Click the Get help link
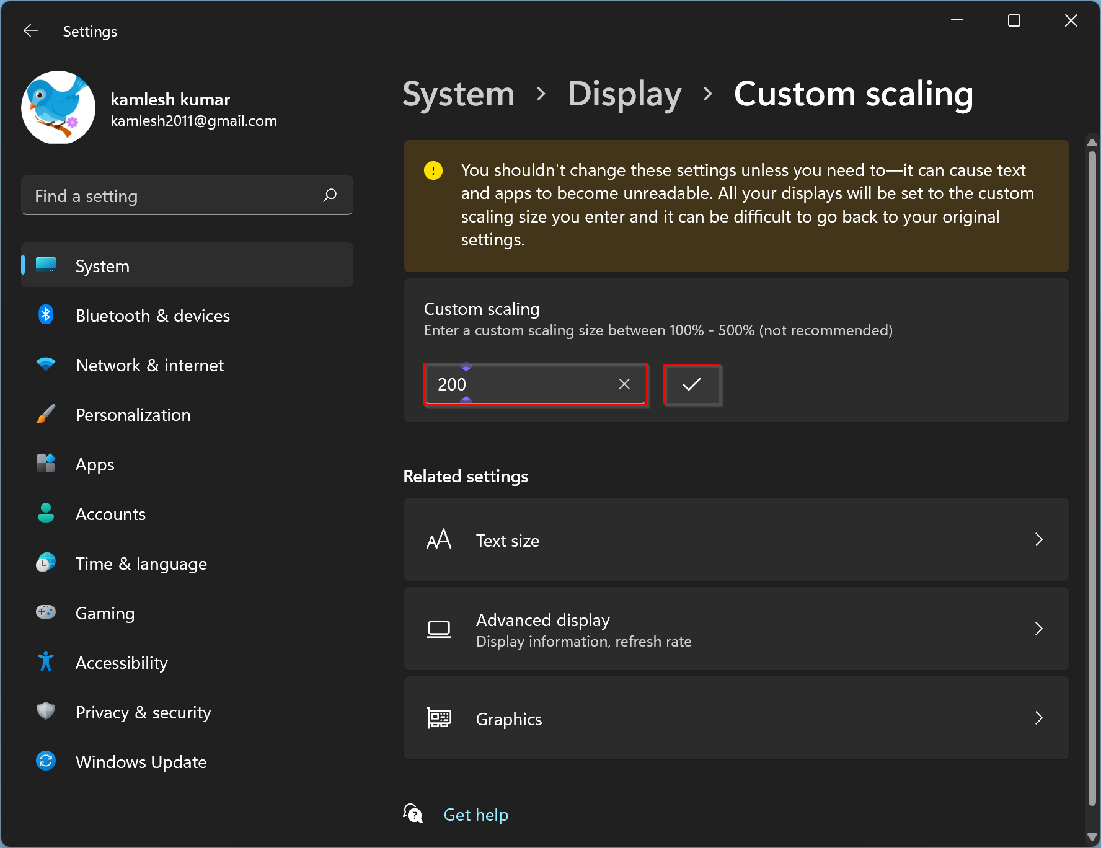 [476, 815]
